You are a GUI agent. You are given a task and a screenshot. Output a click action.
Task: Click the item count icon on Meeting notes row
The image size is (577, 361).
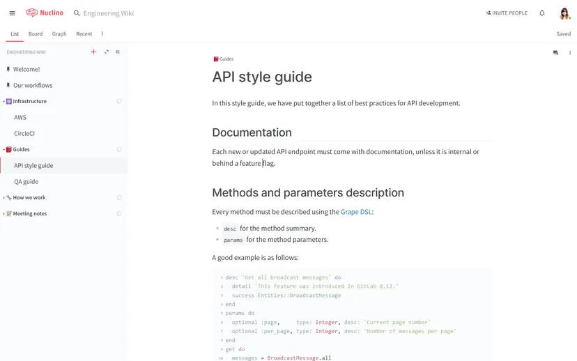[119, 213]
